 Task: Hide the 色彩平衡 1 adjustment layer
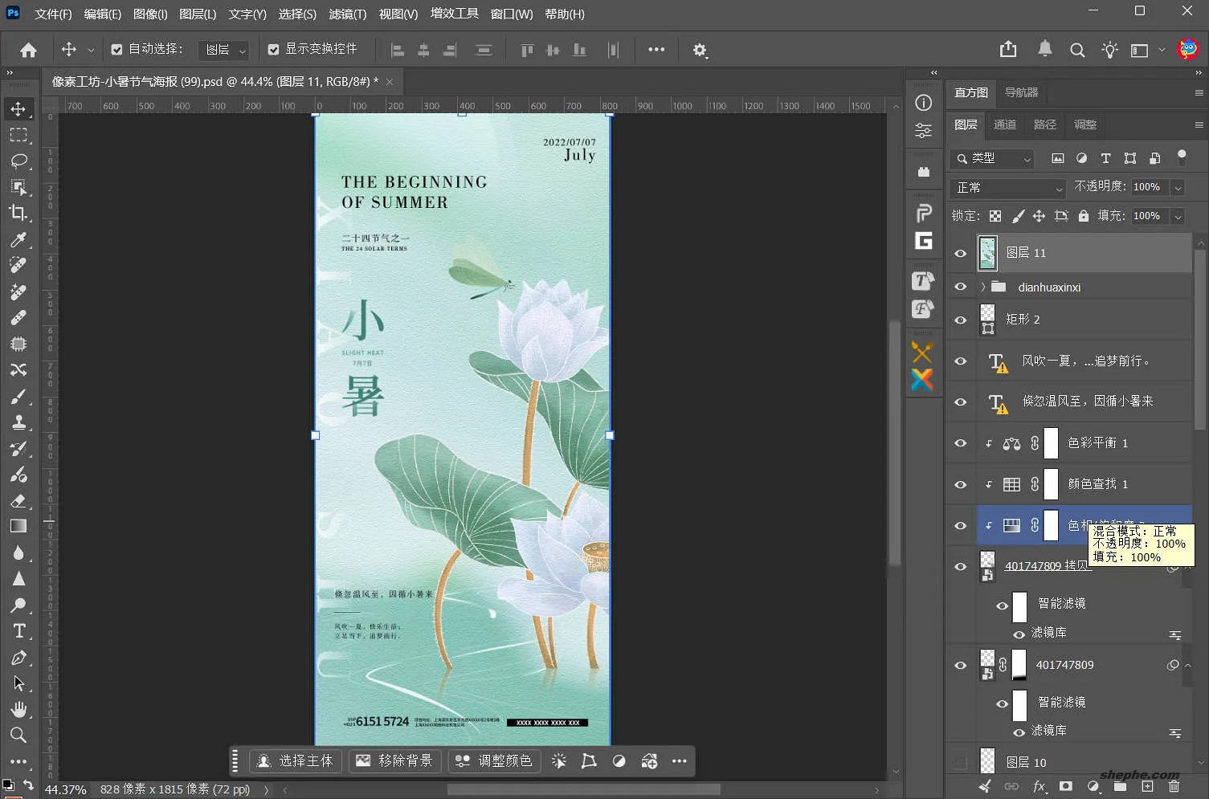(960, 443)
